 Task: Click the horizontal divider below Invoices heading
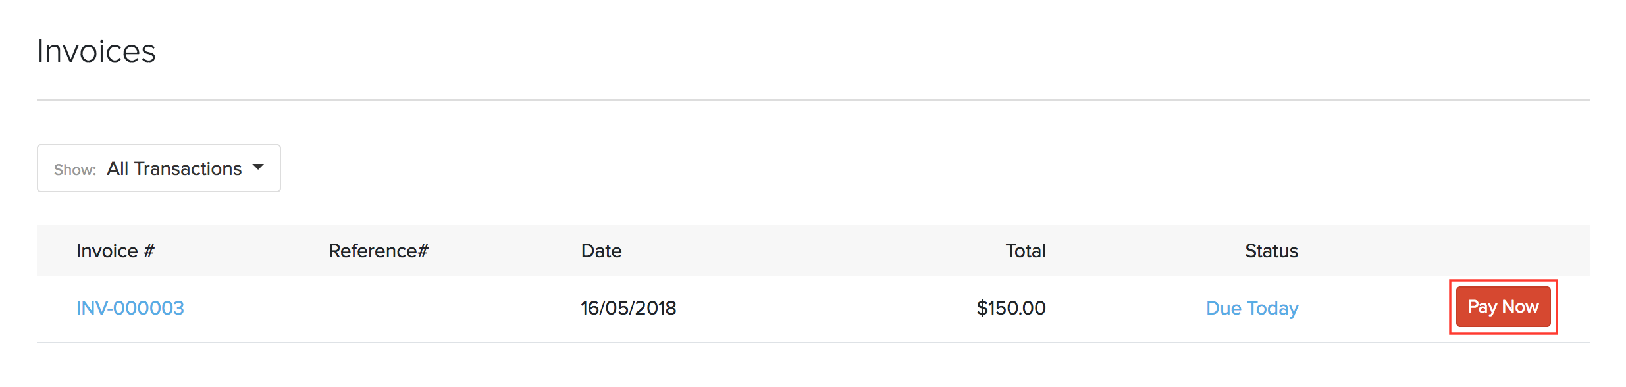click(x=813, y=100)
